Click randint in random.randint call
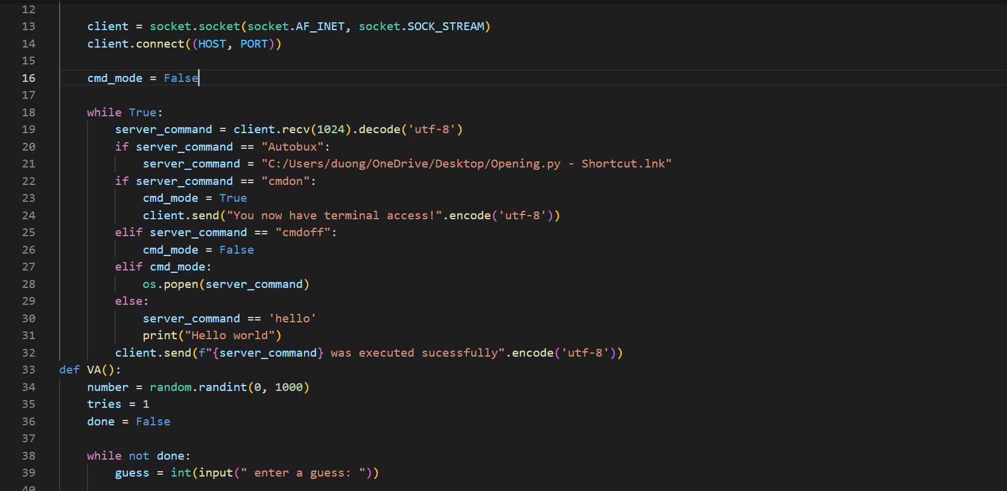 point(223,387)
